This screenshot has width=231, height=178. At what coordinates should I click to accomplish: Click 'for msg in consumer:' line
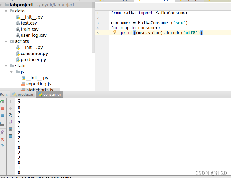tap(135, 28)
